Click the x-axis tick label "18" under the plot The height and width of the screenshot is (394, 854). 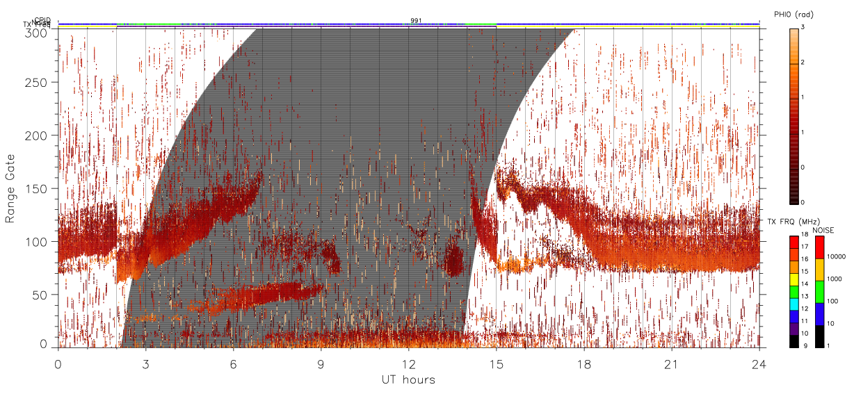tap(584, 364)
